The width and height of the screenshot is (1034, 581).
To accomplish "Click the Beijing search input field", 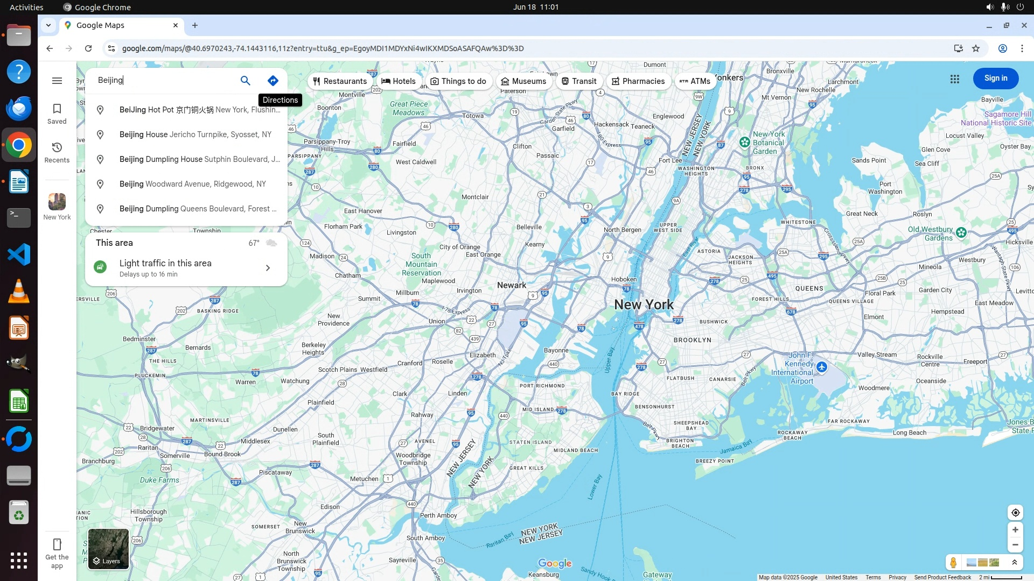I will point(162,80).
